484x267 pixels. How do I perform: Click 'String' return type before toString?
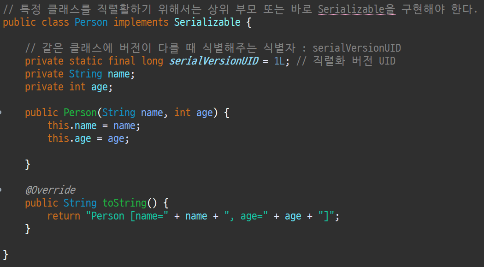80,203
